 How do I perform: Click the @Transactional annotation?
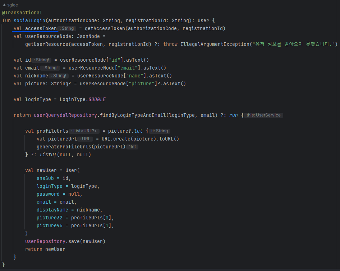coord(22,13)
